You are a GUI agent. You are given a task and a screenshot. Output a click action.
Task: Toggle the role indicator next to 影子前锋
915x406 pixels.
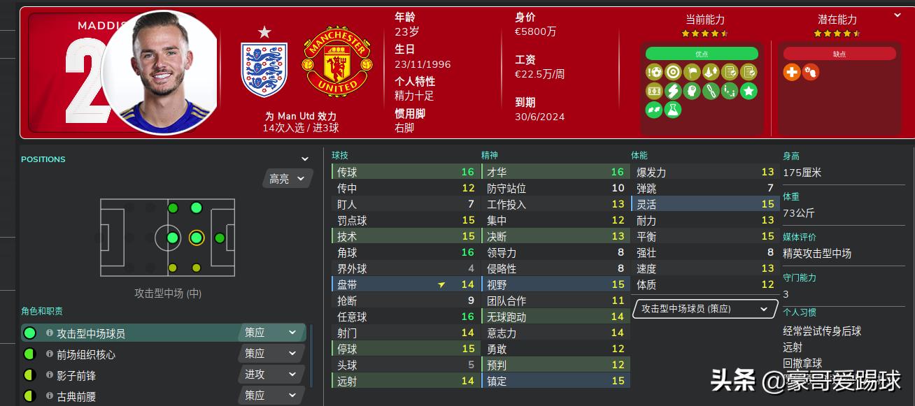[29, 375]
